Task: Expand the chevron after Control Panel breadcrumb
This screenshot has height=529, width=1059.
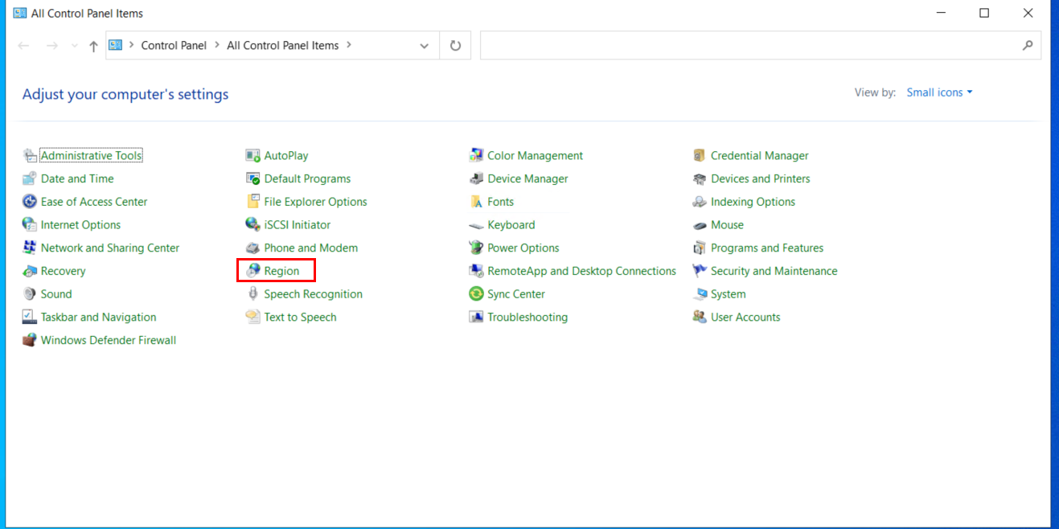Action: pyautogui.click(x=216, y=45)
